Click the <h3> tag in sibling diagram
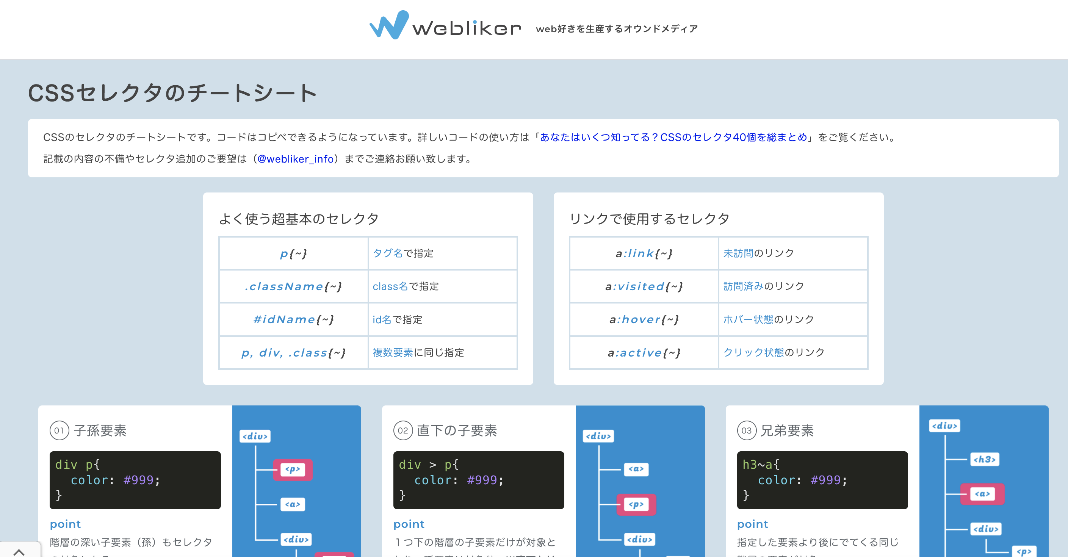 [984, 459]
